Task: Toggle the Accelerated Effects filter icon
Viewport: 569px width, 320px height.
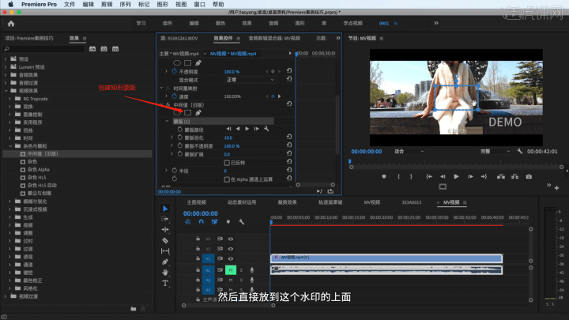Action: pos(92,49)
